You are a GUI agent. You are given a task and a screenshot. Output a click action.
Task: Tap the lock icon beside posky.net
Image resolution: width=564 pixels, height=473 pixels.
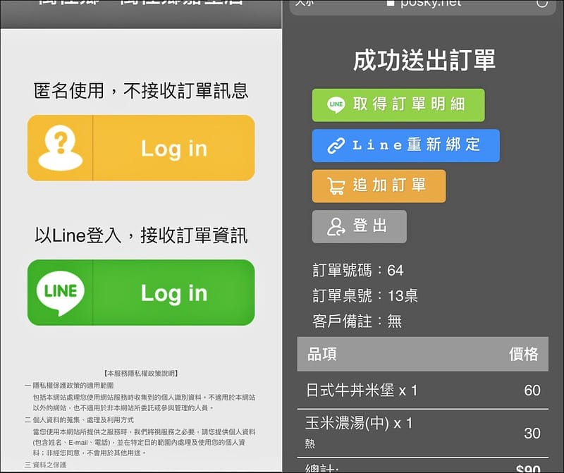tap(390, 4)
